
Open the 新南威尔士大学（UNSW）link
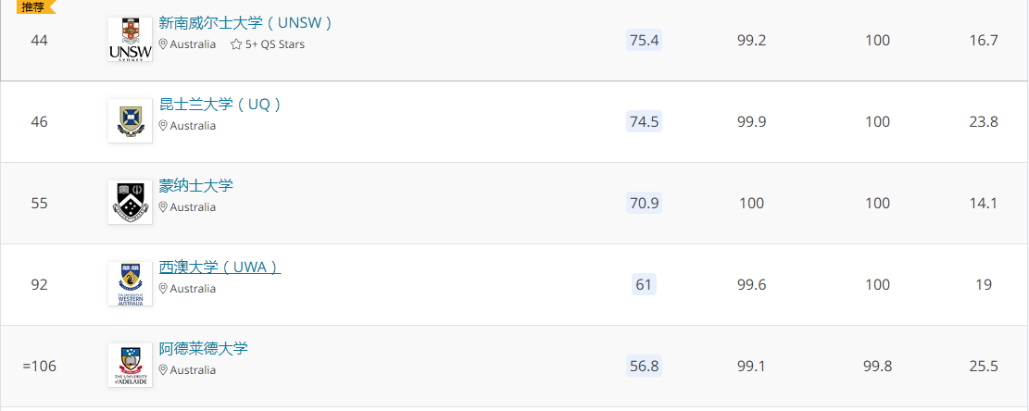tap(246, 23)
